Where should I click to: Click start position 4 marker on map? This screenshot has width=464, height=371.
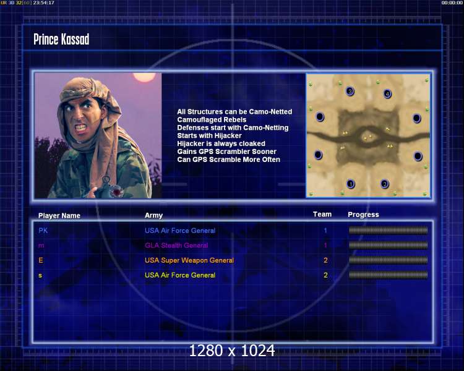(387, 94)
